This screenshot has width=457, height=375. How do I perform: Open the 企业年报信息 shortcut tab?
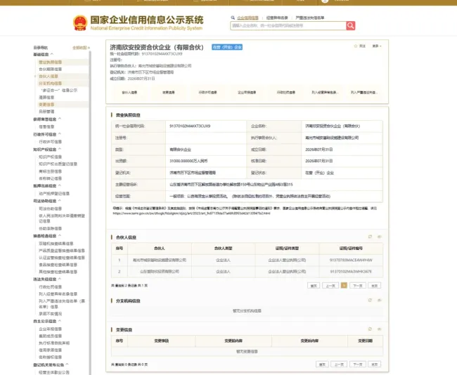tap(247, 93)
